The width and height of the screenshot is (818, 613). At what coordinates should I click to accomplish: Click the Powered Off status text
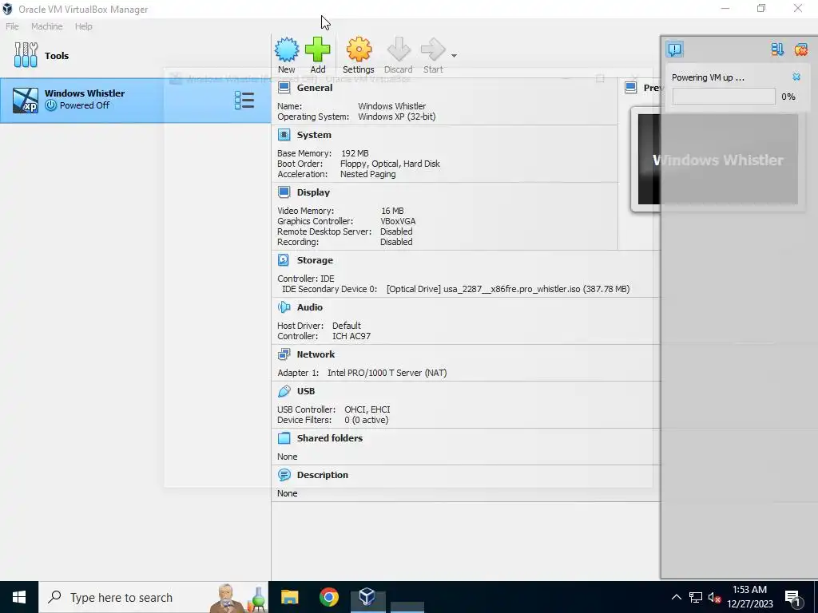85,105
